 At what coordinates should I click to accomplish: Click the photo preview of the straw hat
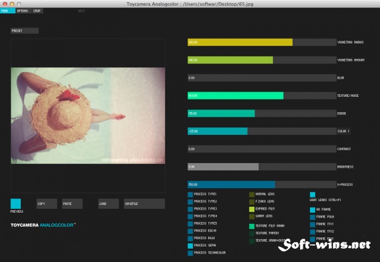click(88, 116)
